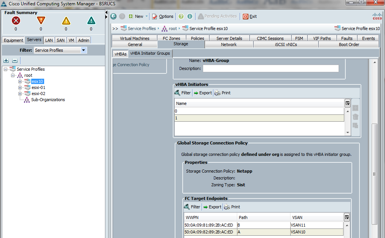Open the Policies tab
The image size is (385, 238).
pyautogui.click(x=197, y=38)
